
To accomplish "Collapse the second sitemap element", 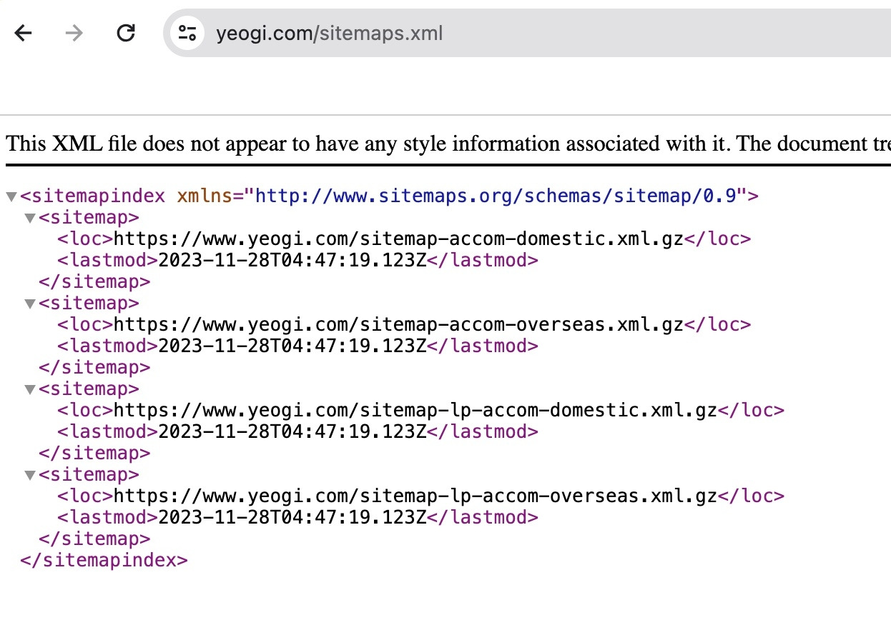I will (x=29, y=303).
